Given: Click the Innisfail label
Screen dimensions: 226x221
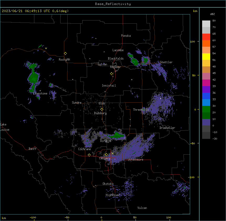Looking at the screenshot, I should click(109, 86).
